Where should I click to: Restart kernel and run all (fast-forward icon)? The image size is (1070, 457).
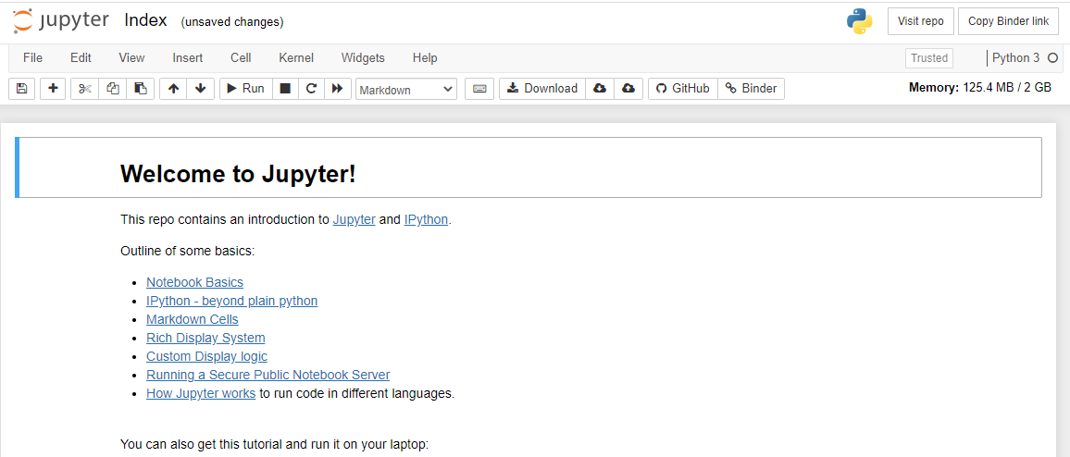tap(337, 89)
